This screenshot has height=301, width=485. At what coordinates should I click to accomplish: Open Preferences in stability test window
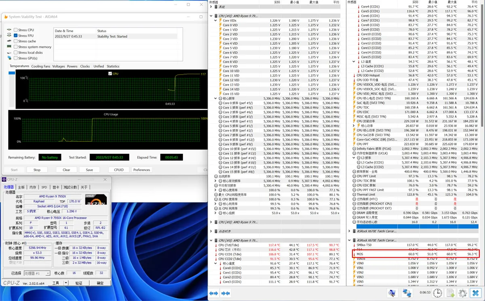[142, 170]
